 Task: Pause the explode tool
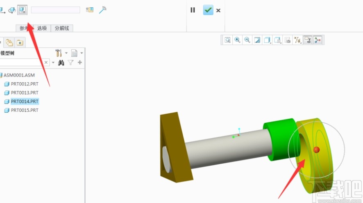tap(193, 10)
